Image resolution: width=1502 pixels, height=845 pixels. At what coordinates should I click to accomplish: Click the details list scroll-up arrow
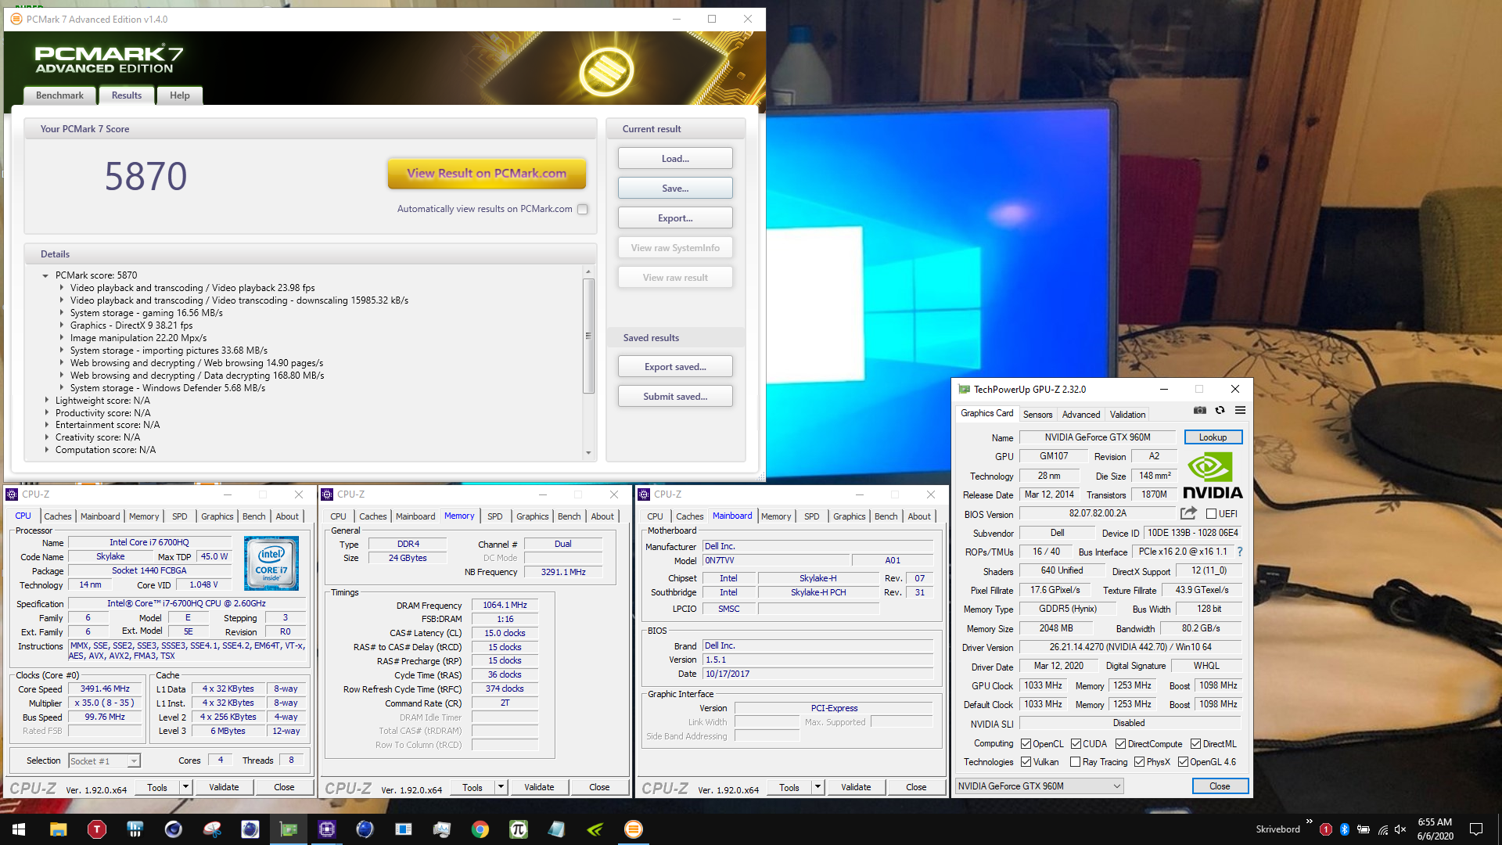point(588,271)
